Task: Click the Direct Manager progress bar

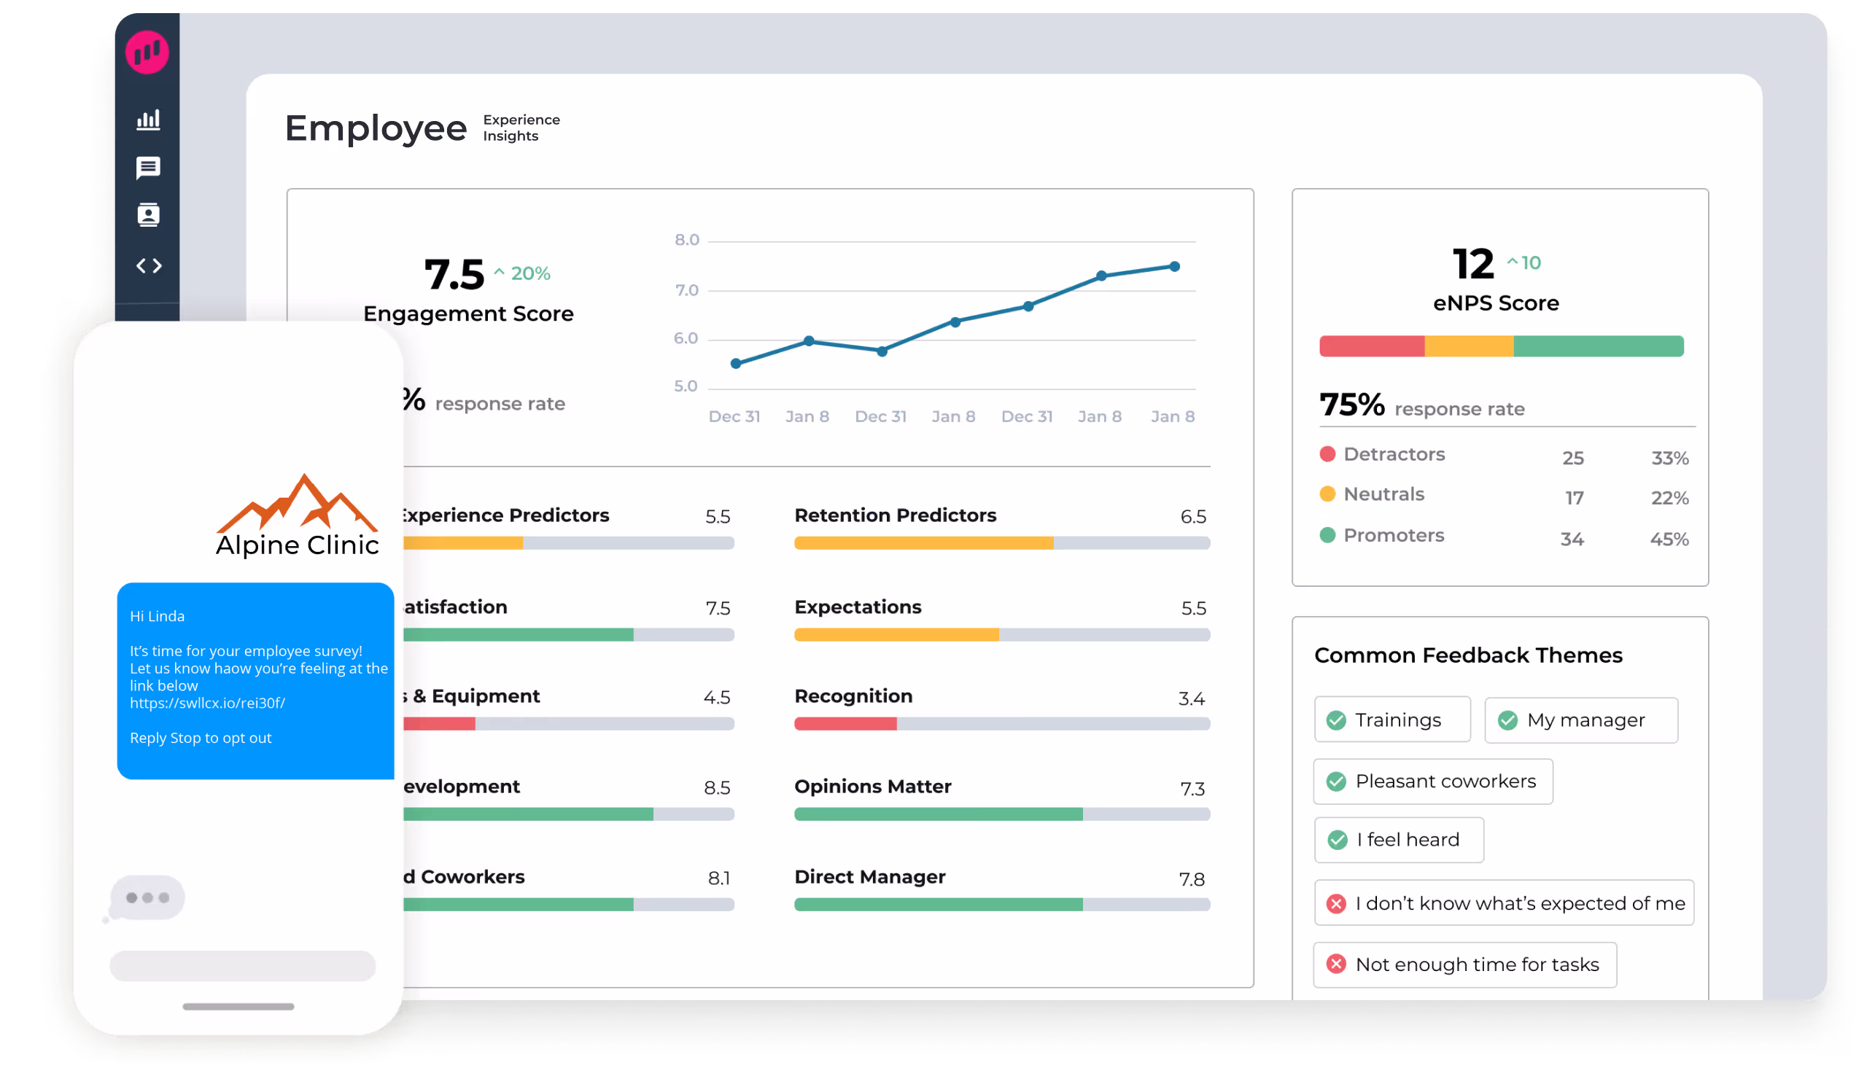Action: coord(1002,905)
